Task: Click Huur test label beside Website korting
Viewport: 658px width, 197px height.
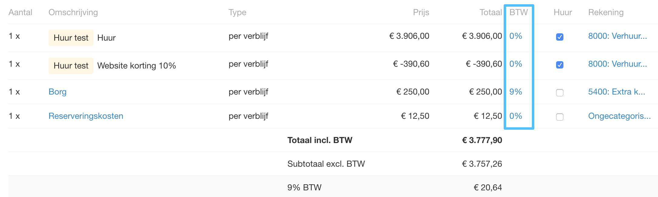Action: pyautogui.click(x=71, y=66)
